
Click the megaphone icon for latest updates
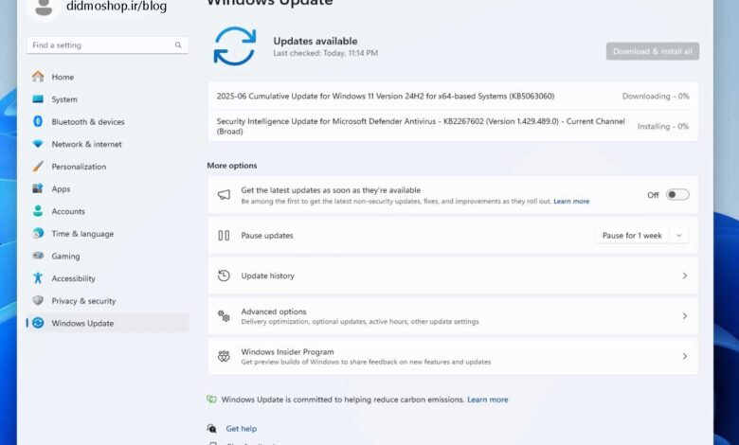[x=224, y=195]
